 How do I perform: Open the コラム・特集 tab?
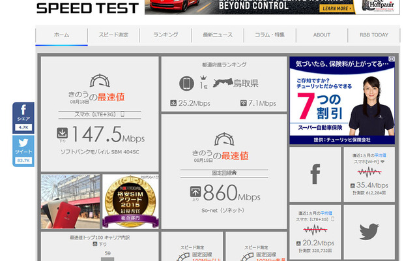[270, 35]
